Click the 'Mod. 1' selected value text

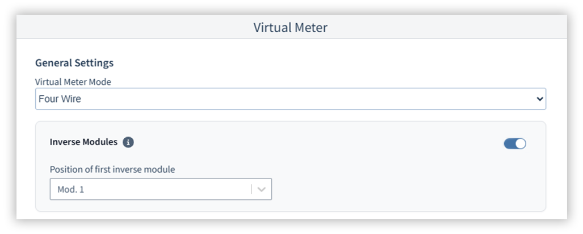click(70, 190)
